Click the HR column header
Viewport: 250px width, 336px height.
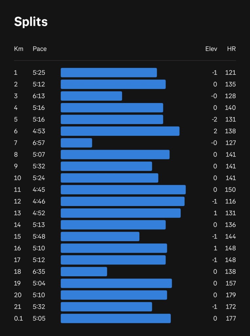[231, 49]
